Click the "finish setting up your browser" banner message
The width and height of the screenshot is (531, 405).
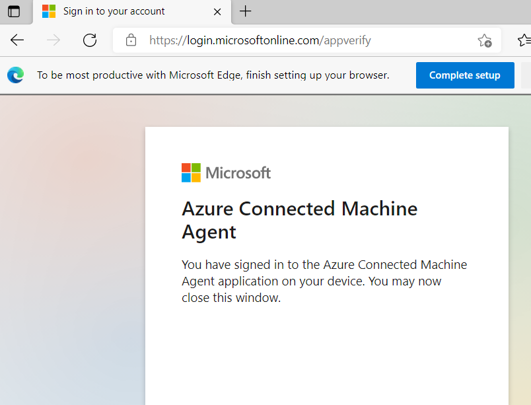(213, 75)
